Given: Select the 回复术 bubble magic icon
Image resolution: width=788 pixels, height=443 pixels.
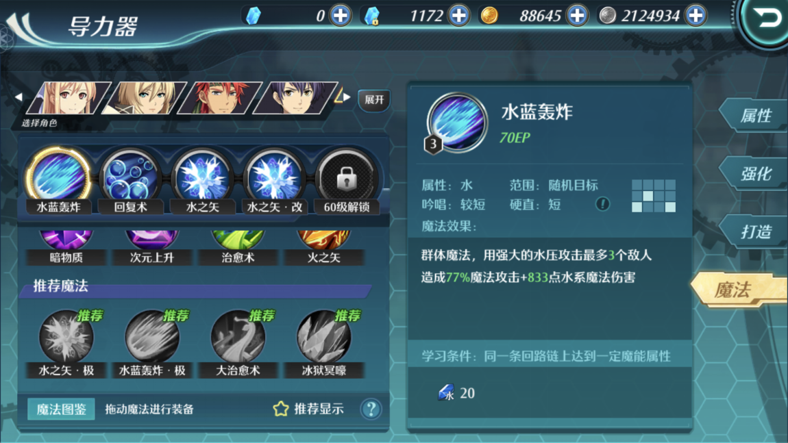Looking at the screenshot, I should tap(130, 177).
